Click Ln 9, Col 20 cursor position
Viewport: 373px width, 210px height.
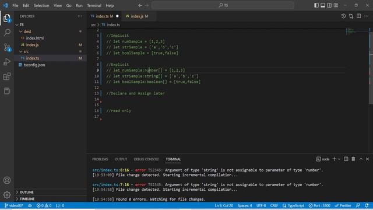[224, 205]
